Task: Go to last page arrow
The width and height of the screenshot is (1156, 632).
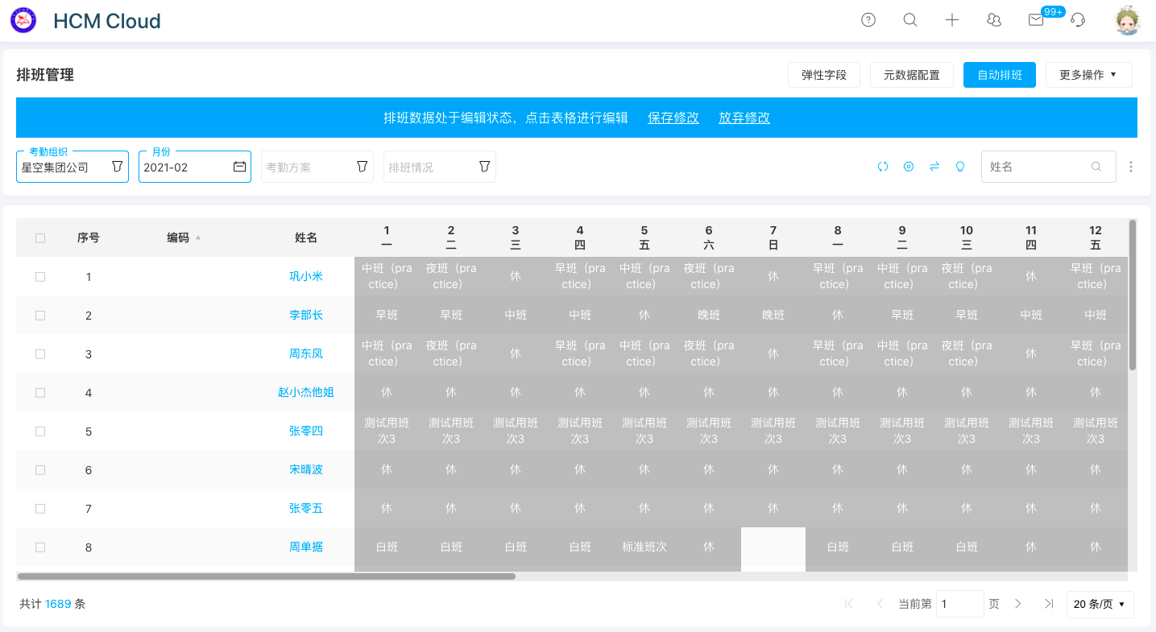Action: [x=1049, y=604]
